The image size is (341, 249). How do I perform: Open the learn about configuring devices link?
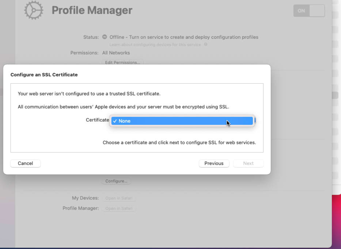click(x=155, y=45)
